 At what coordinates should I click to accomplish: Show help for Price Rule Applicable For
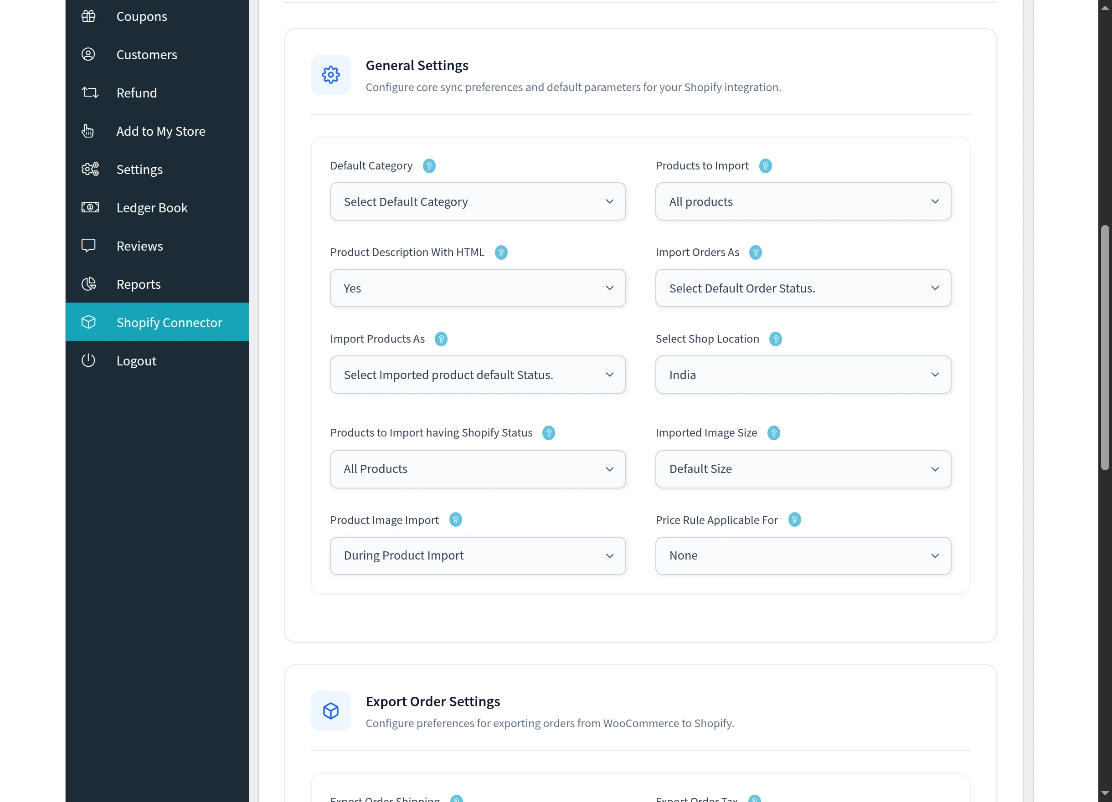click(x=795, y=519)
